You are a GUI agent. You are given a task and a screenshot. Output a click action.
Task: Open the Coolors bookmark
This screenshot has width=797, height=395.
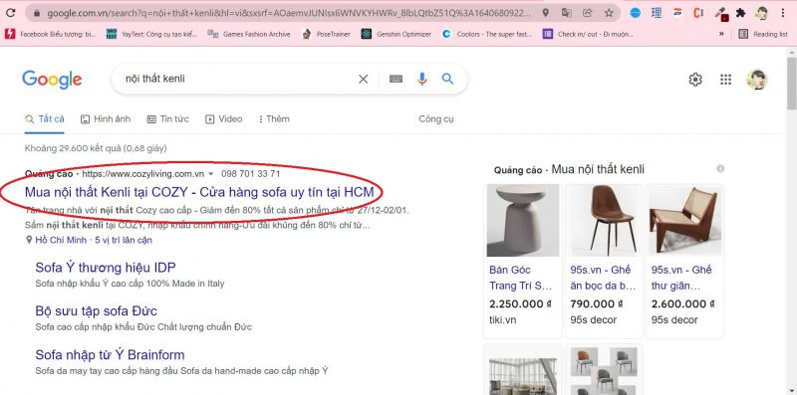486,34
